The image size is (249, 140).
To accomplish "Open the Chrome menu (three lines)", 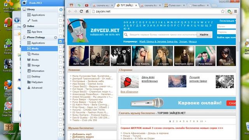I will click(235, 11).
